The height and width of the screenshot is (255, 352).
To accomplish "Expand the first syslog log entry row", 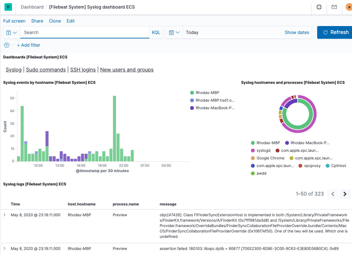I will click(x=4, y=215).
